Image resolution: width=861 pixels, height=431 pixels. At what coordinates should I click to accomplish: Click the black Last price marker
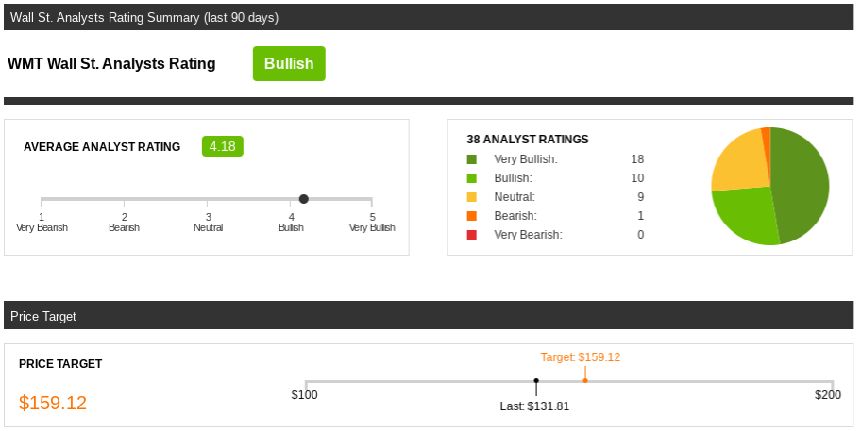click(536, 381)
